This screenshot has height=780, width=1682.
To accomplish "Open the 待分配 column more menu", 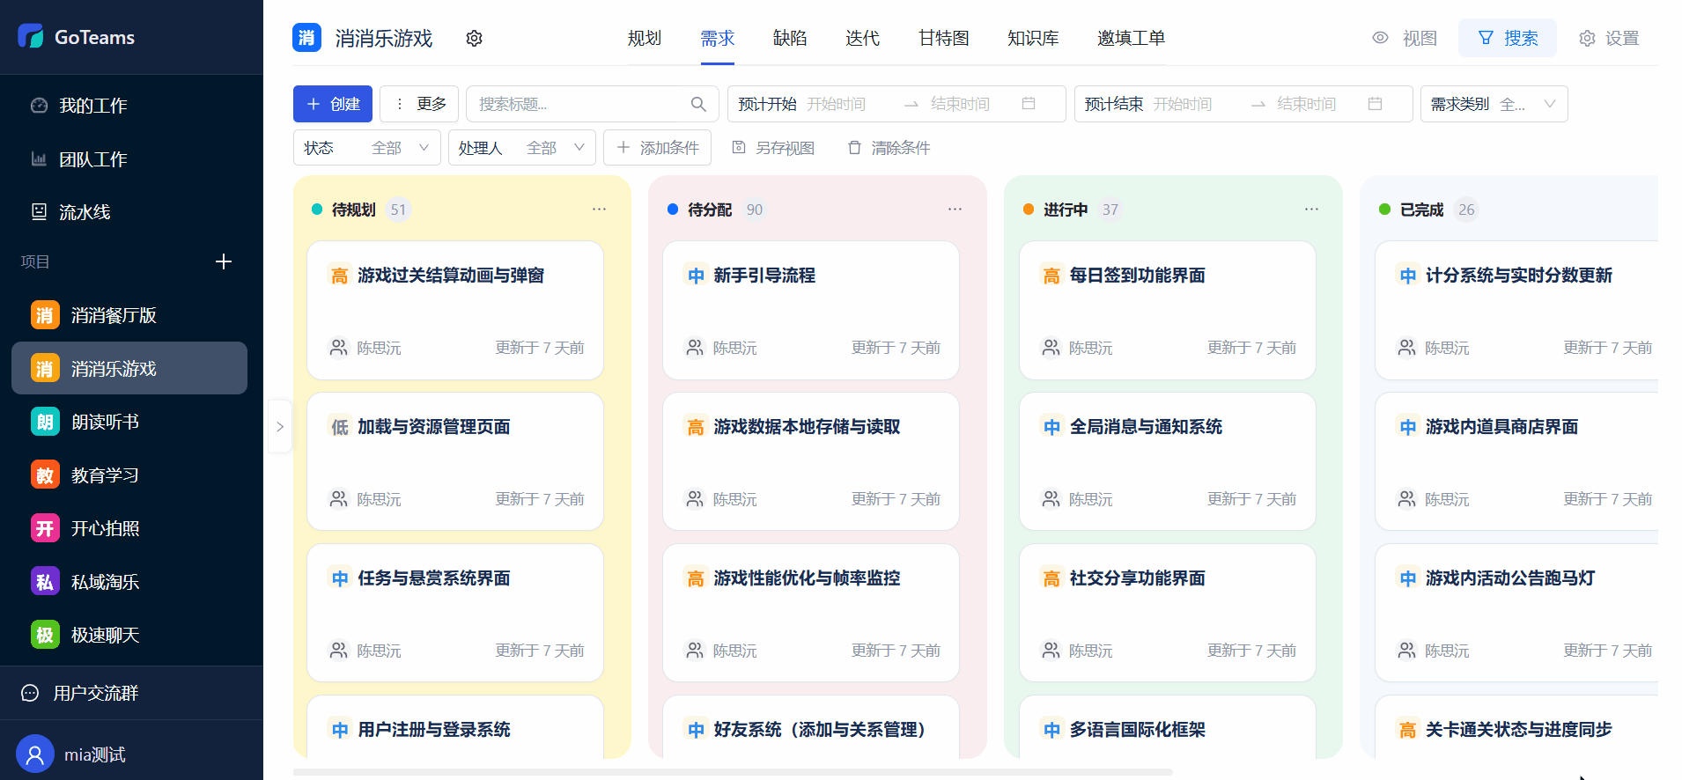I will (x=955, y=210).
